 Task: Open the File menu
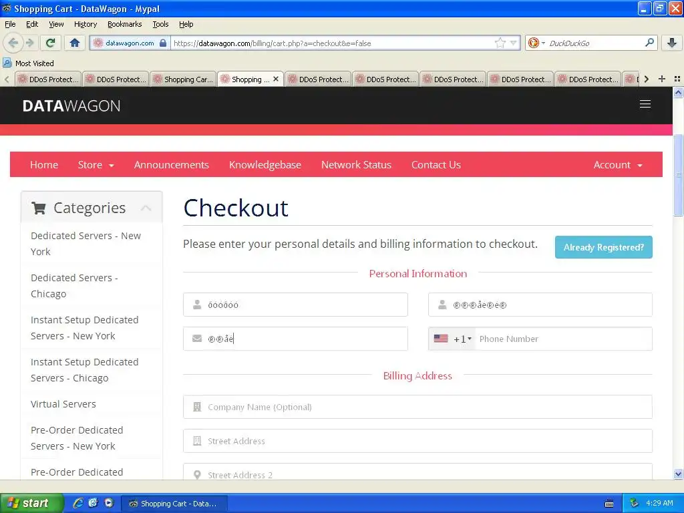[x=10, y=24]
